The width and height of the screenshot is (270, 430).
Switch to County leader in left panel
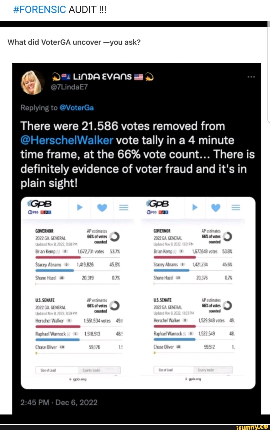pos(91,370)
